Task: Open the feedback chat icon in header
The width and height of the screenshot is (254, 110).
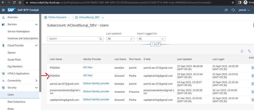Action: (x=226, y=10)
